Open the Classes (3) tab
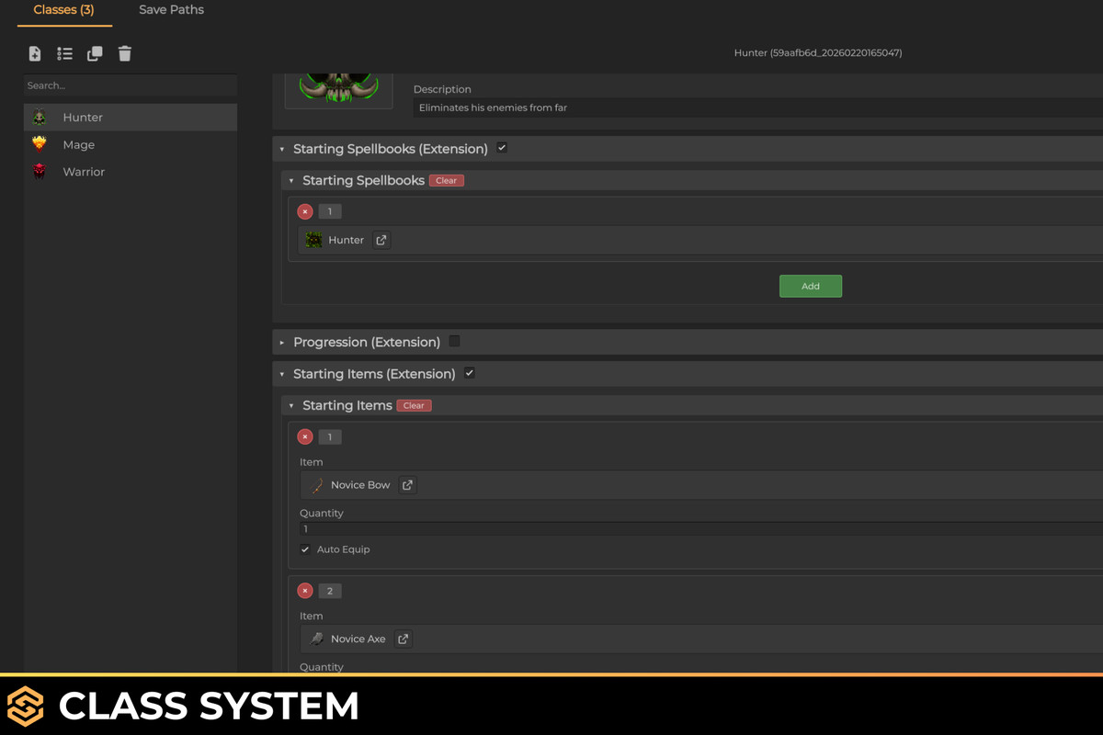This screenshot has width=1103, height=735. tap(64, 9)
